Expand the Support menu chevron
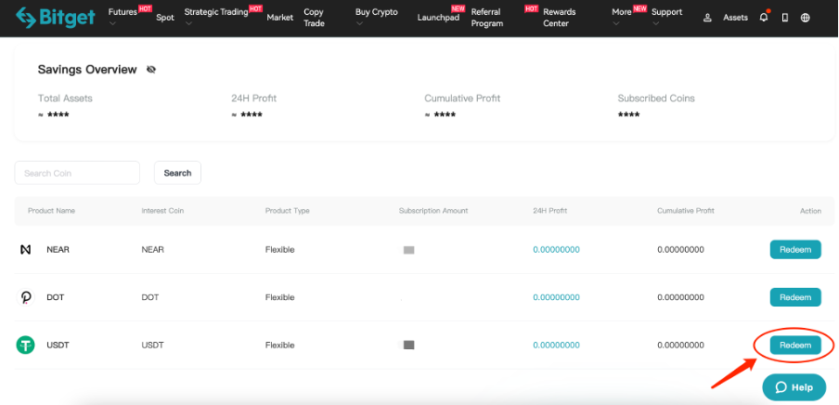This screenshot has width=839, height=405. pos(656,23)
